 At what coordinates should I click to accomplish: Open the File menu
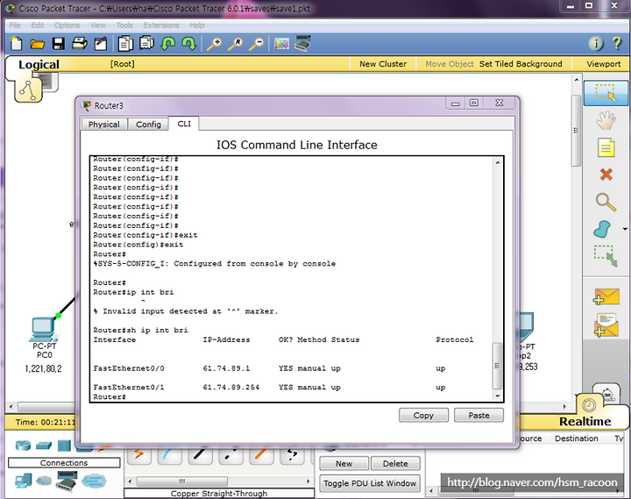(x=15, y=25)
